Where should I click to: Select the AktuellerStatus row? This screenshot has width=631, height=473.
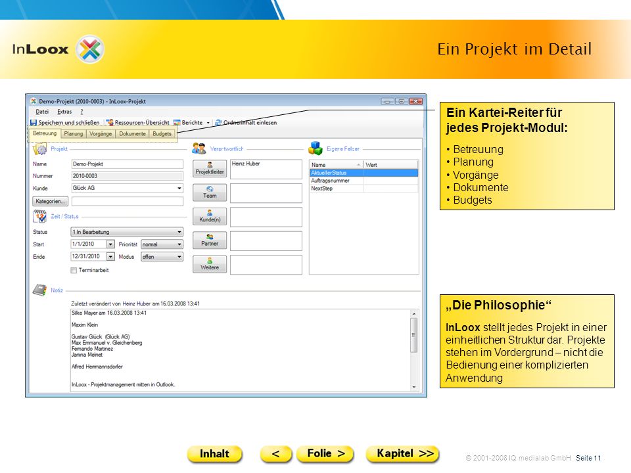[x=363, y=173]
